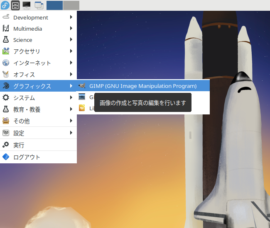This screenshot has height=228, width=270.
Task: Launch GIMP (GNU Image Manipulation Program)
Action: point(143,86)
